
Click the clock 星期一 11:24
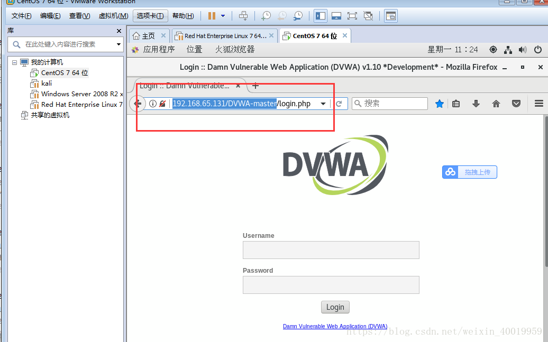tap(453, 50)
